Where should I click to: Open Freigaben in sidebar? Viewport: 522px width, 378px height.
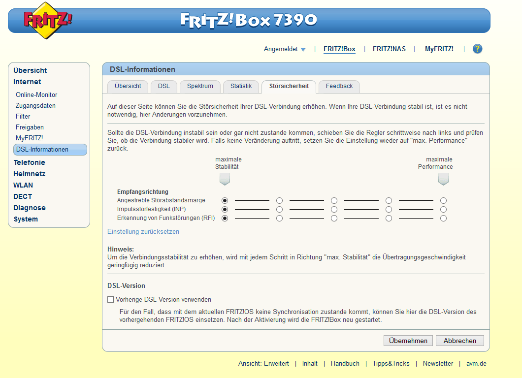pyautogui.click(x=30, y=127)
